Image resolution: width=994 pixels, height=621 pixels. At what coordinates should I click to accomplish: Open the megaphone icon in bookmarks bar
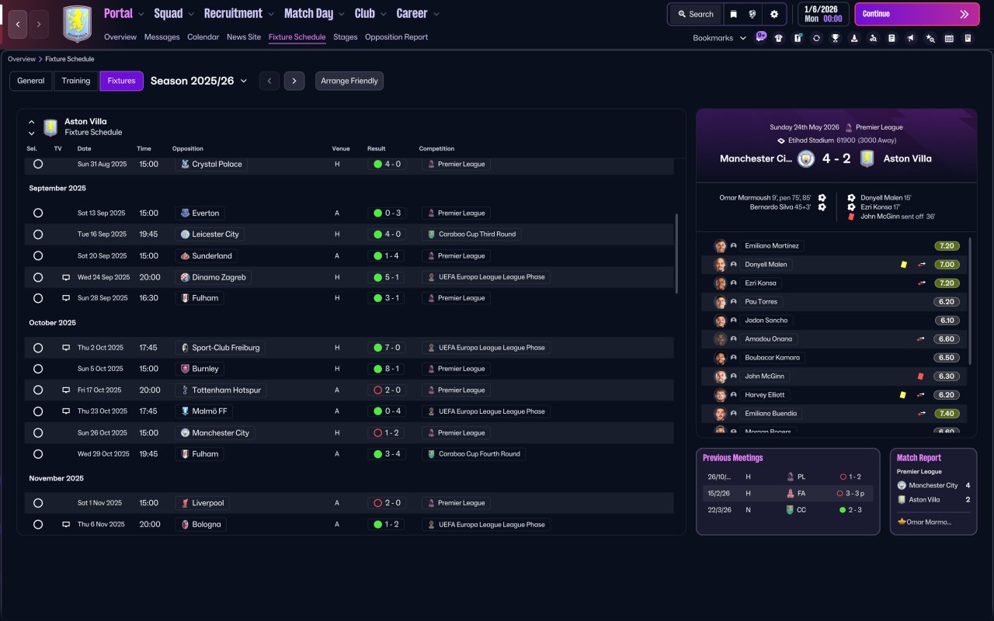click(911, 38)
